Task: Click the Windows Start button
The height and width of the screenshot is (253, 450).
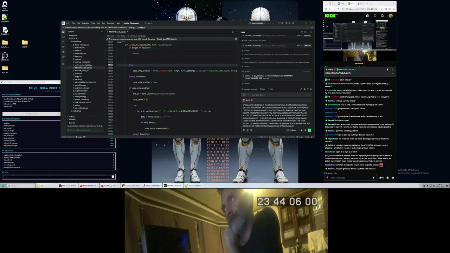Action: click(3, 186)
